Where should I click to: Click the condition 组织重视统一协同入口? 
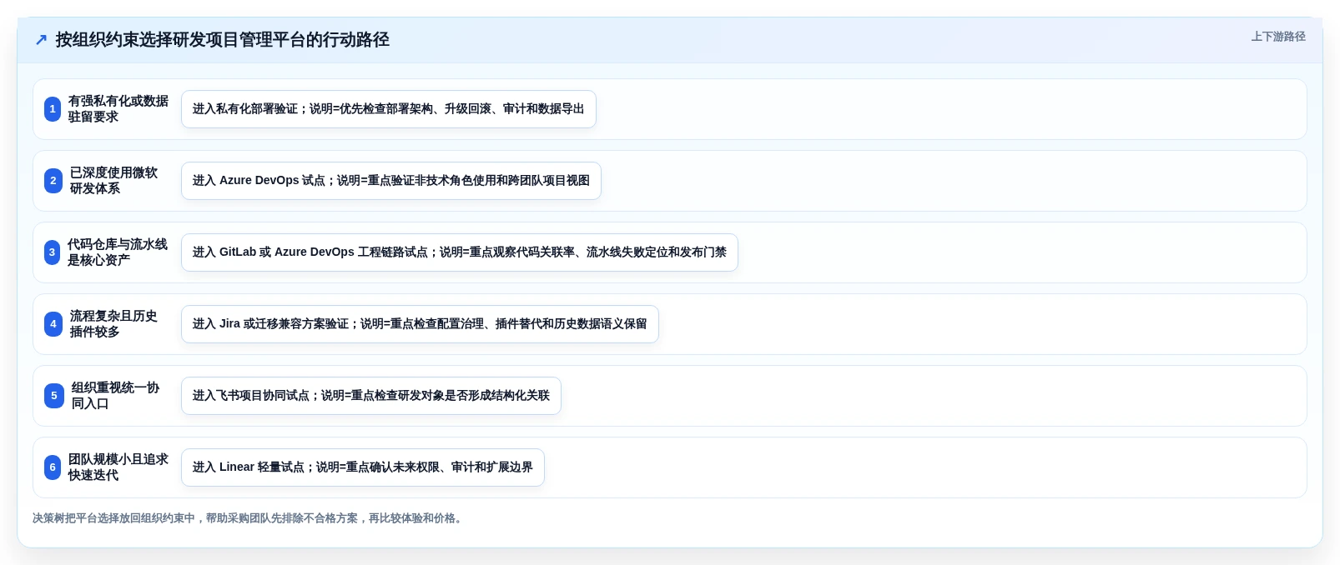[116, 396]
